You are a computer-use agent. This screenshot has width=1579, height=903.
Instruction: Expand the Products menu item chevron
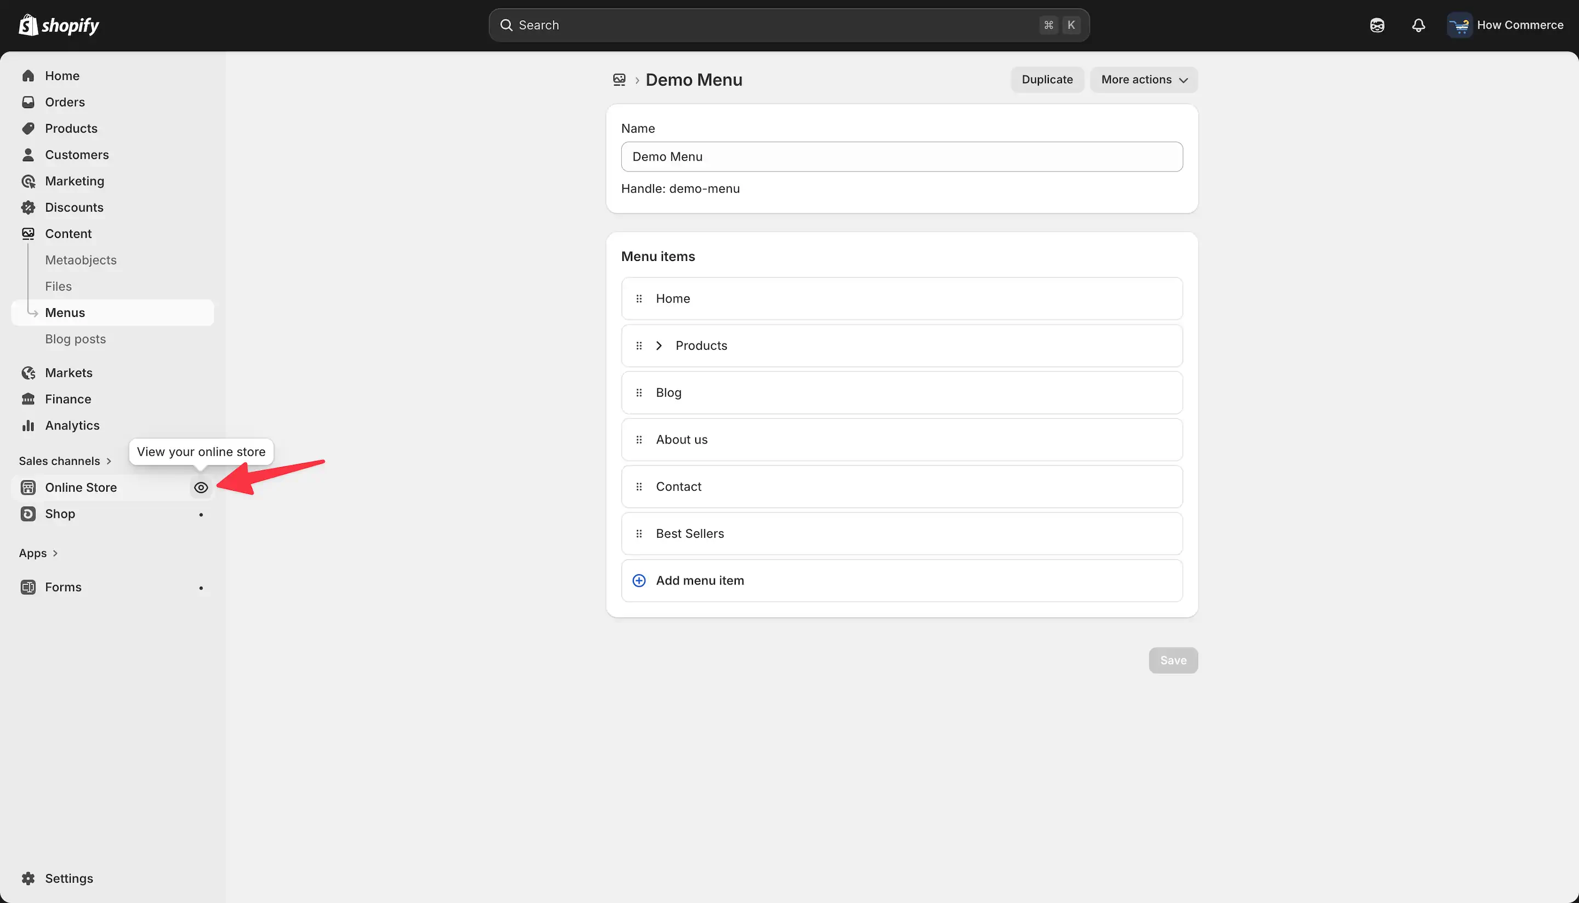point(659,345)
